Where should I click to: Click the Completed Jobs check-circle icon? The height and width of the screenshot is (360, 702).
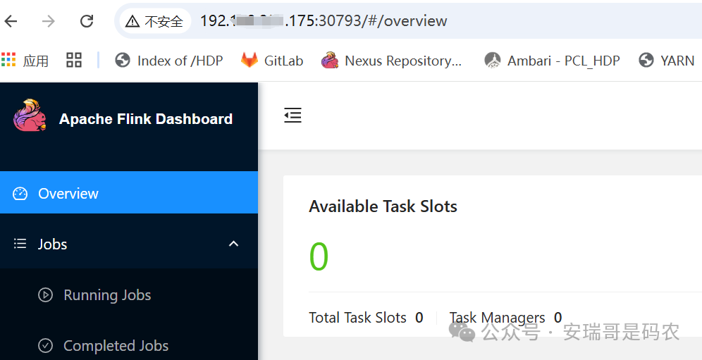click(45, 346)
